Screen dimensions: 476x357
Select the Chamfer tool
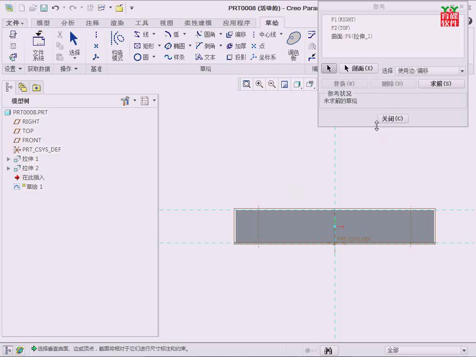(x=205, y=46)
